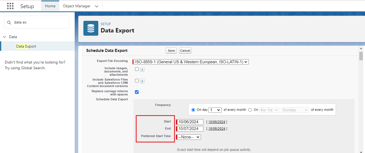Click the Start date input field
Viewport: 365px width, 153px height.
(190, 122)
